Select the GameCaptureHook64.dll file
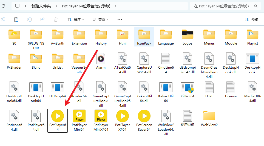264x146 pixels. click(x=123, y=94)
